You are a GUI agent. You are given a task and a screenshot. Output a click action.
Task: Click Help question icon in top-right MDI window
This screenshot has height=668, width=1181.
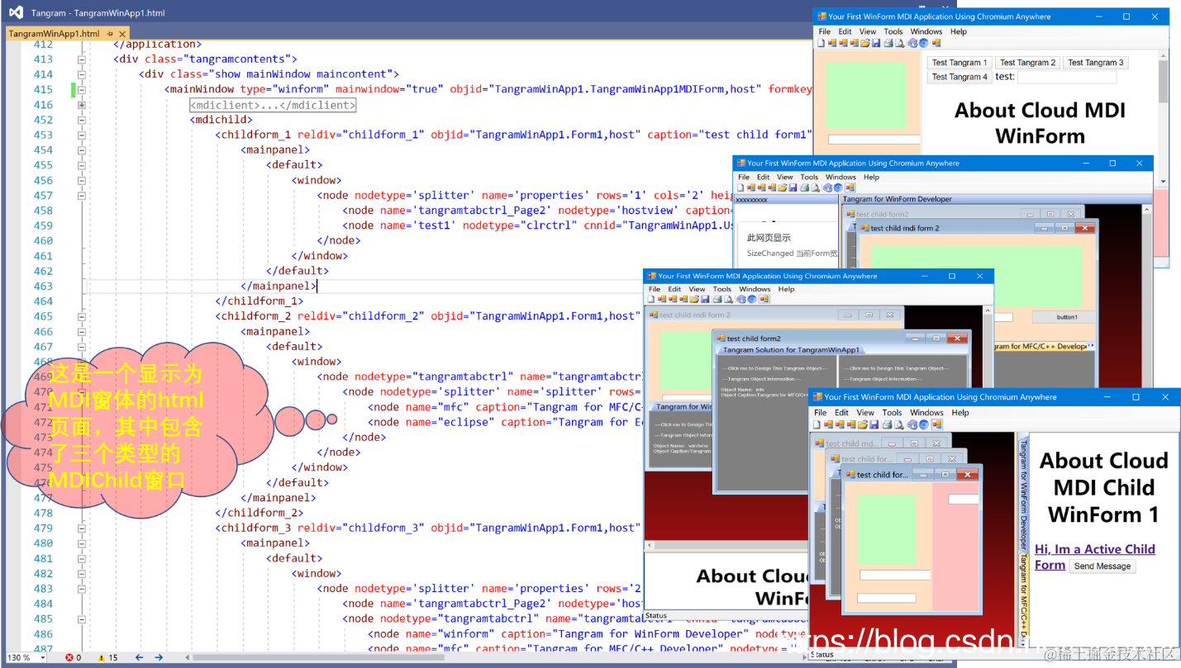(x=912, y=43)
